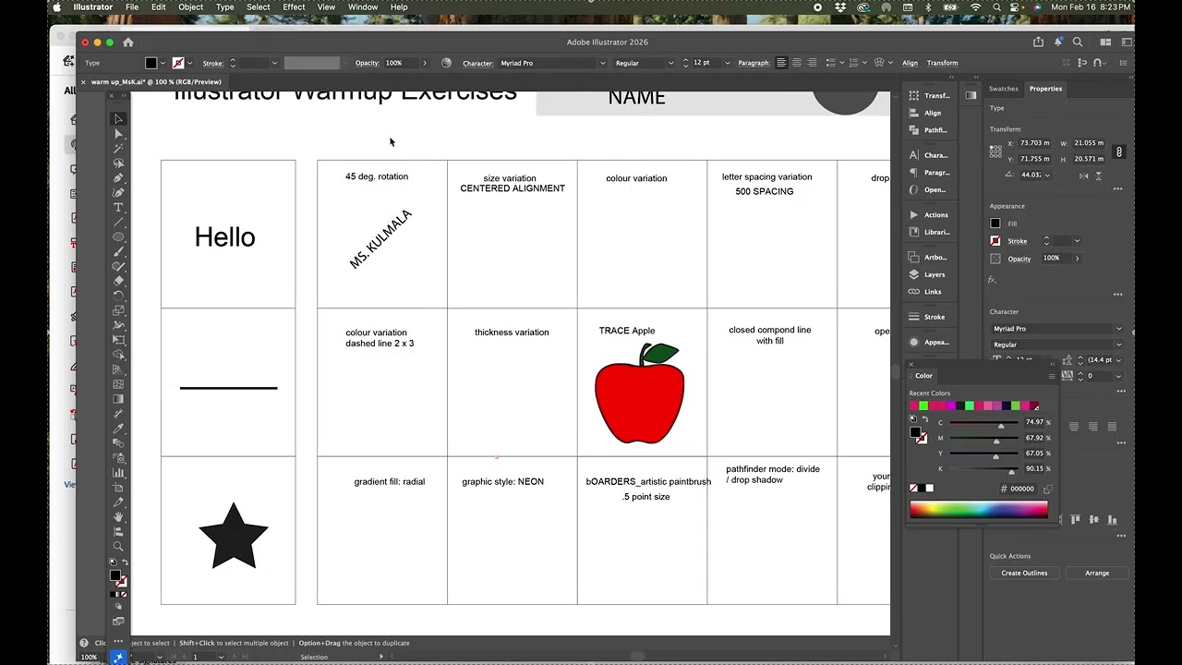The image size is (1182, 665).
Task: Select the Zoom tool in the toolbar
Action: click(x=118, y=547)
